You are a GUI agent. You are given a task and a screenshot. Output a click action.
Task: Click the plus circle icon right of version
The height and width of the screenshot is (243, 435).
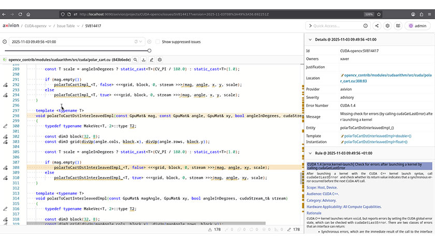click(149, 41)
